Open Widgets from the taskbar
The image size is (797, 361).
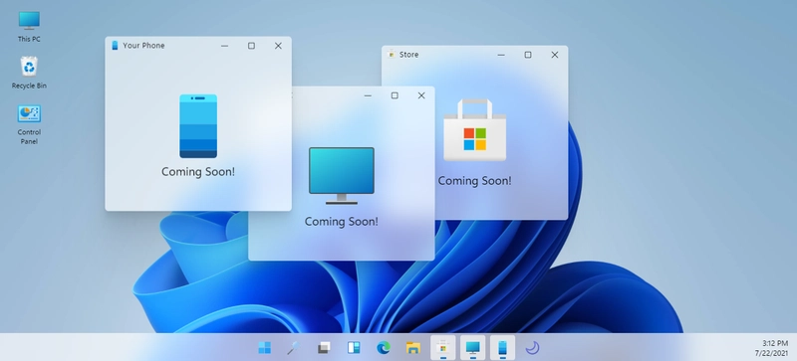click(x=354, y=348)
